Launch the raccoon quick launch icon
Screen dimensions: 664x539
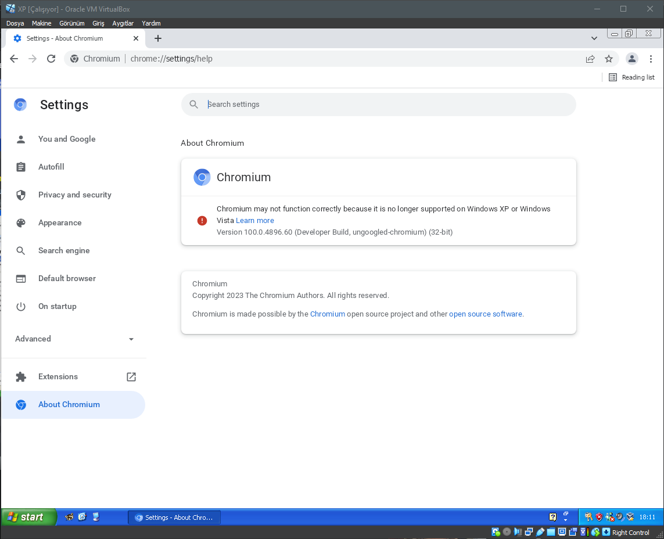(69, 517)
